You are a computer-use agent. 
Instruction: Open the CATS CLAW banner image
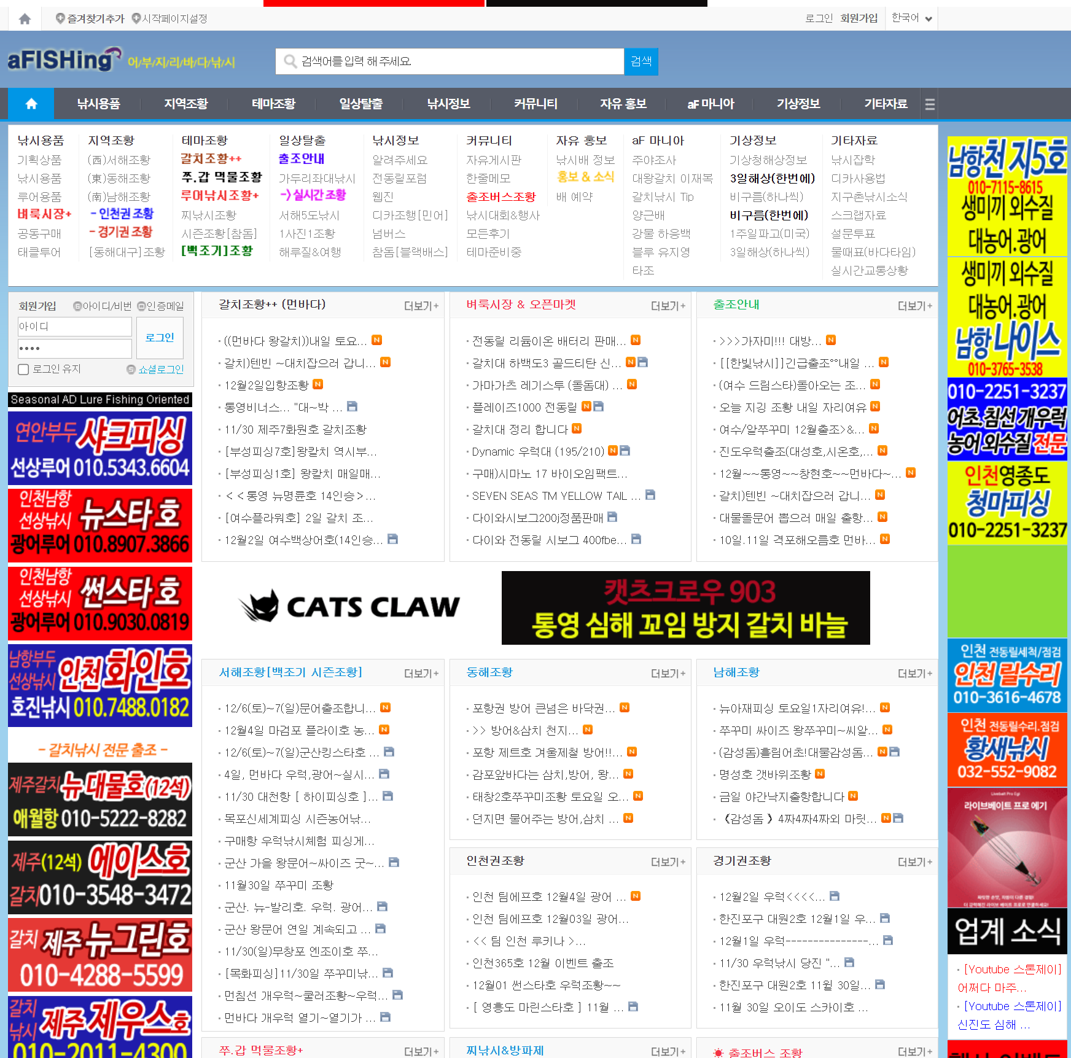(349, 607)
